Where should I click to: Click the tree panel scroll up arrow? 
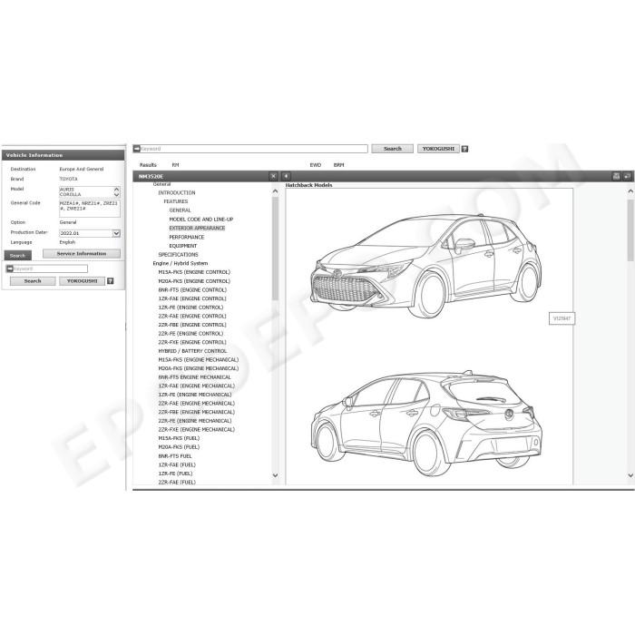point(276,191)
